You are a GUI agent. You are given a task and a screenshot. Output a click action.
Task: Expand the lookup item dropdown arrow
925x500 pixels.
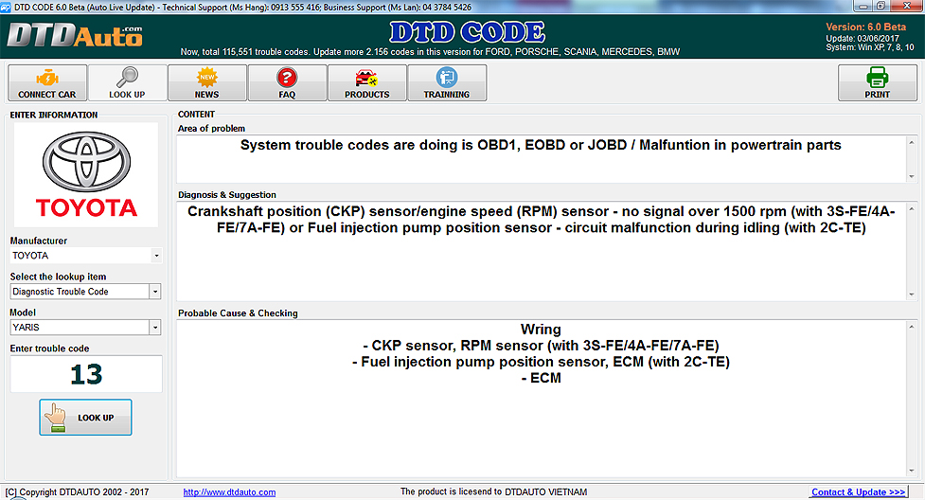click(x=155, y=292)
